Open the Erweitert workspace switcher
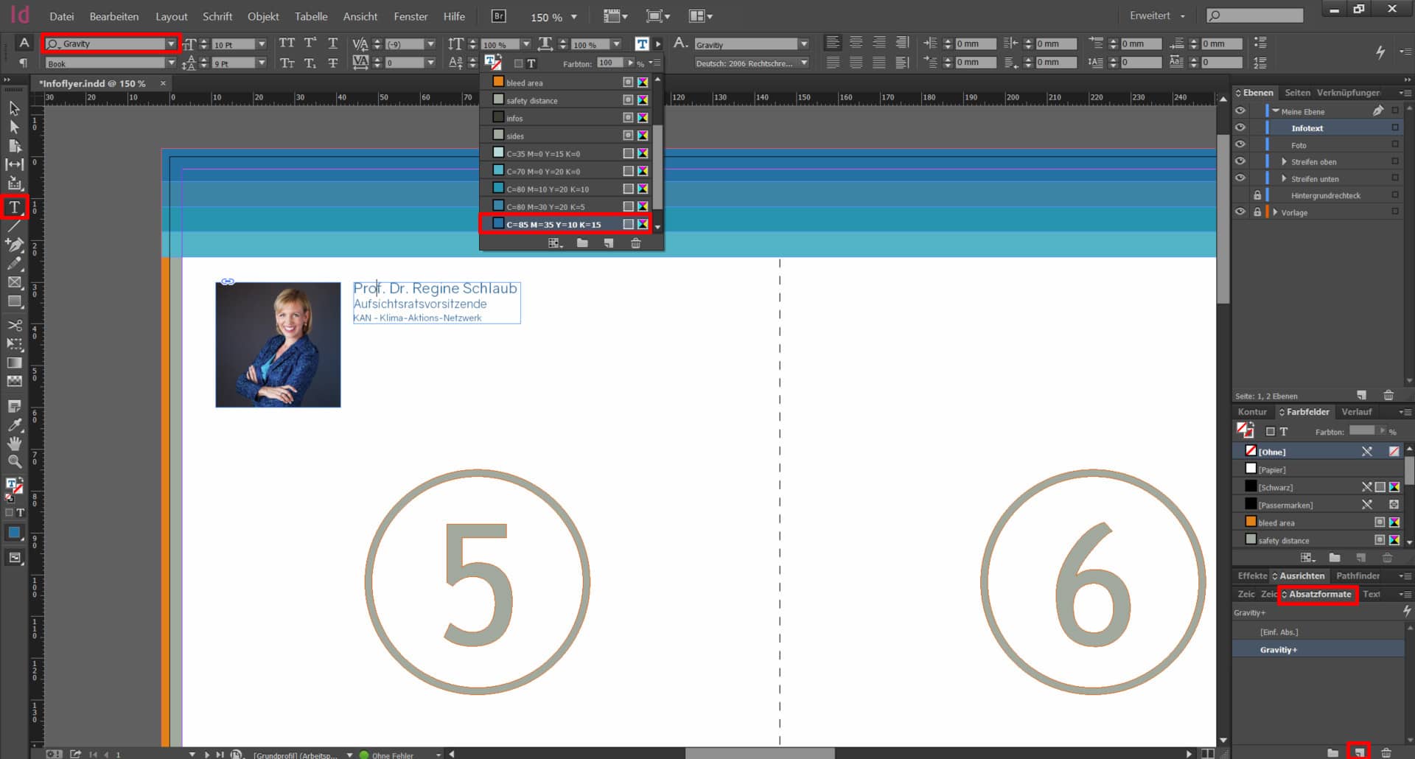The height and width of the screenshot is (759, 1415). pos(1157,15)
